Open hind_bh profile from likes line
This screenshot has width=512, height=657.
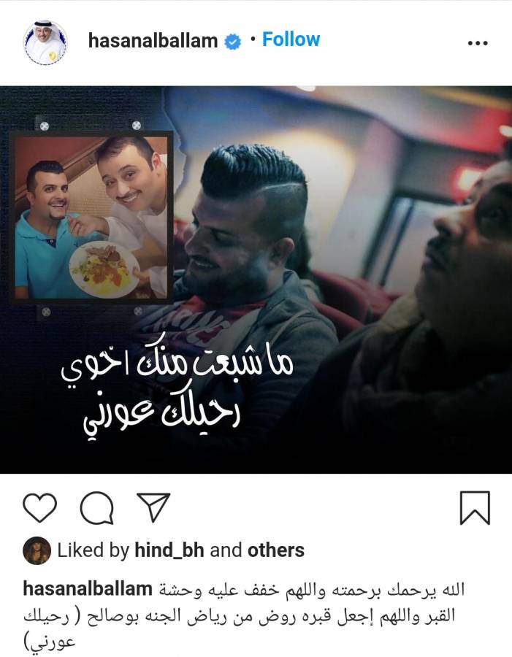169,550
